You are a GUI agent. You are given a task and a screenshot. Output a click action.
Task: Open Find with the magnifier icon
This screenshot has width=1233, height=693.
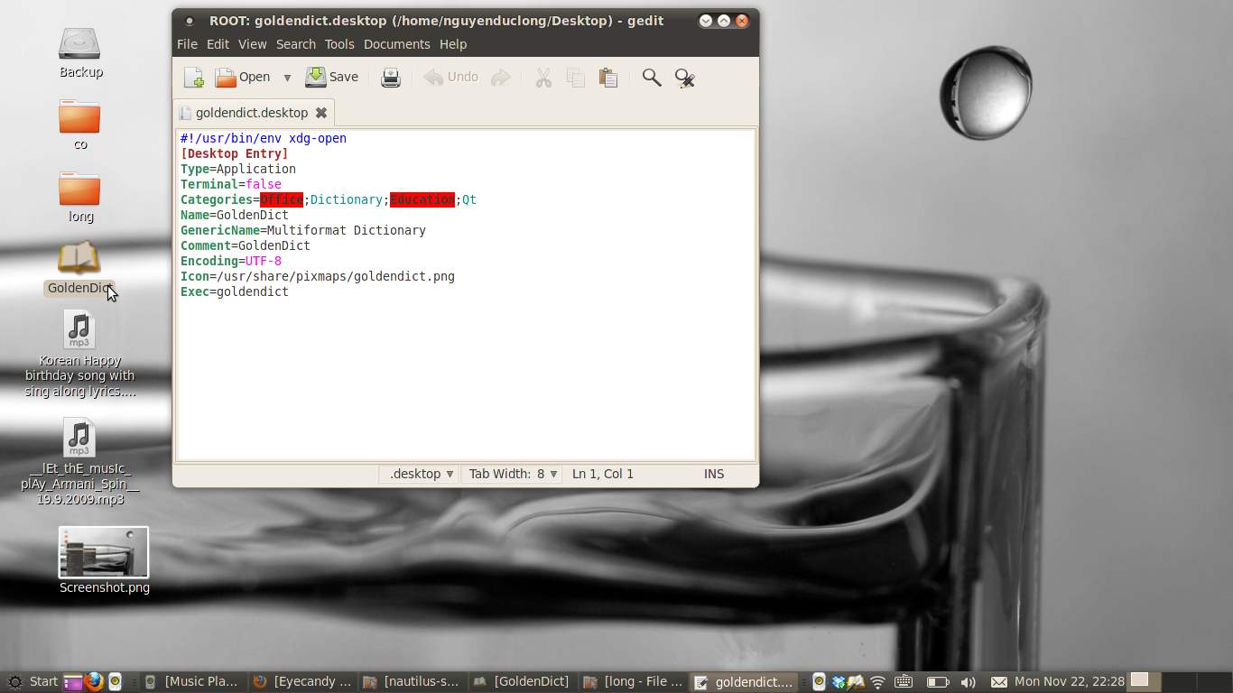tap(651, 78)
